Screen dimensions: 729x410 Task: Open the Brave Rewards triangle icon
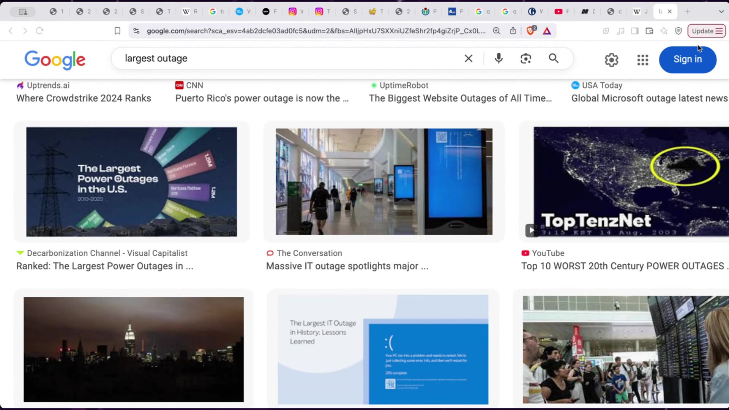(x=547, y=31)
